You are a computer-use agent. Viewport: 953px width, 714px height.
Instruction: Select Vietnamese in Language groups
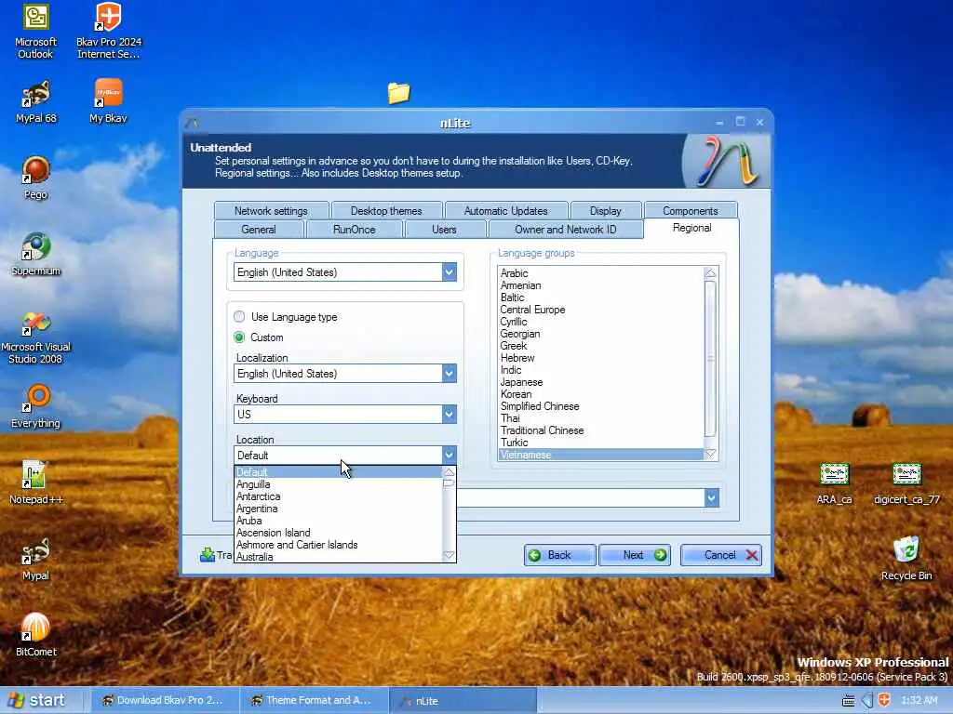pyautogui.click(x=600, y=455)
